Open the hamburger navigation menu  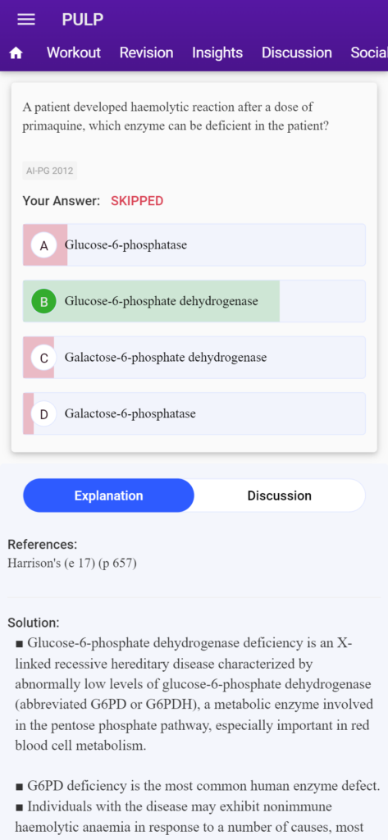(26, 20)
